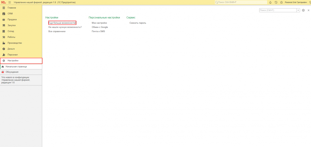This screenshot has width=311, height=147.
Task: Open Мои настройки link
Action: (x=99, y=23)
